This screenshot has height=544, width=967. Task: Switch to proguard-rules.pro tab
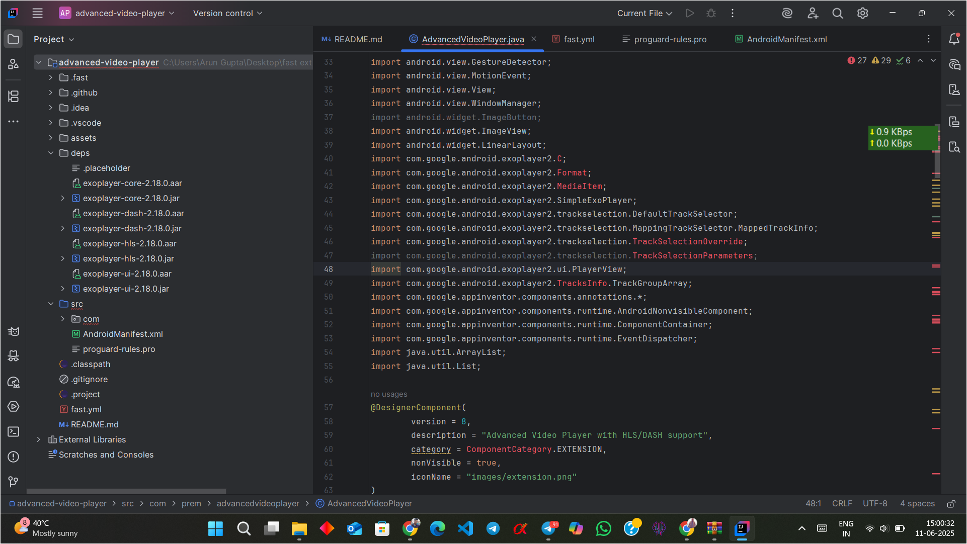click(x=664, y=39)
